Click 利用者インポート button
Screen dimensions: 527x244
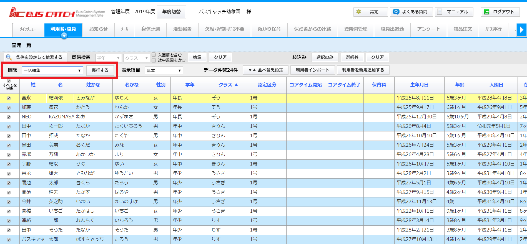(x=312, y=70)
